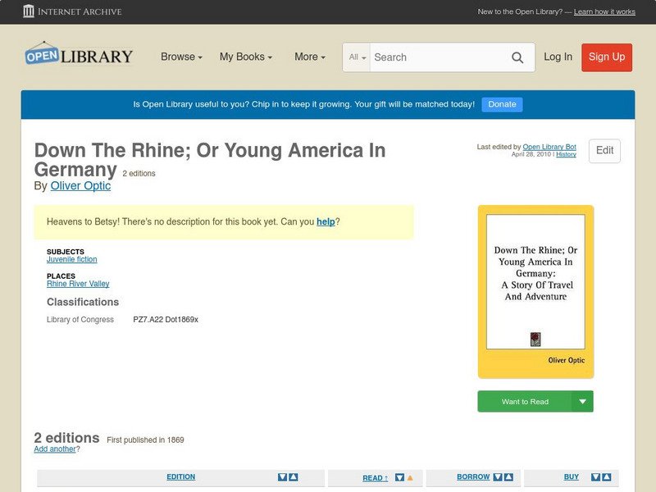Toggle ascending sort on the BORROW column

click(508, 477)
